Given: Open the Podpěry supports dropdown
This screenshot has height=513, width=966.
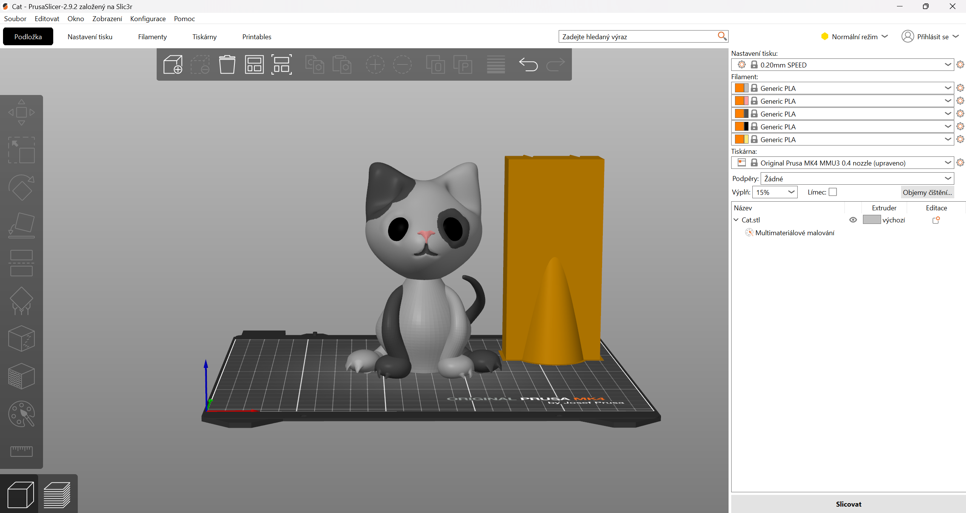Looking at the screenshot, I should click(857, 179).
